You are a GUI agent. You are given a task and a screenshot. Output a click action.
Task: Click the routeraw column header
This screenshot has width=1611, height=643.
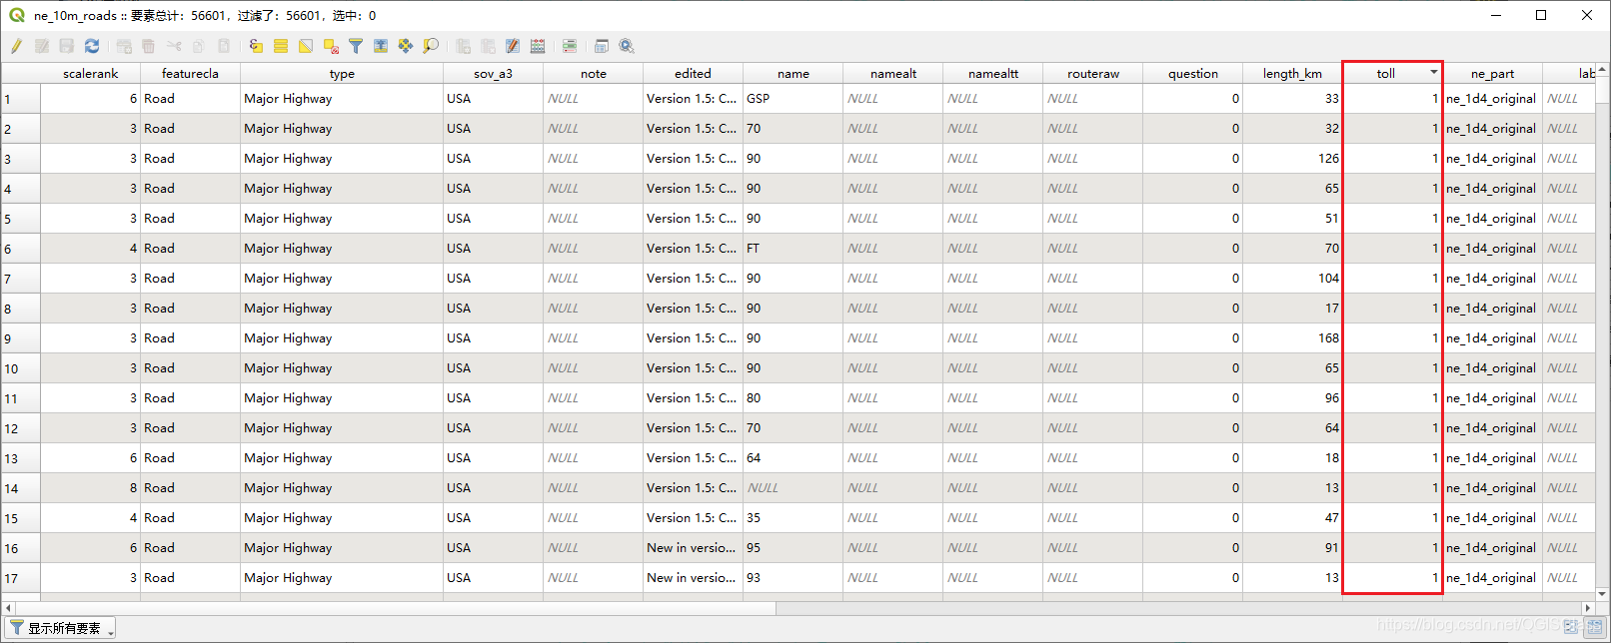coord(1093,73)
